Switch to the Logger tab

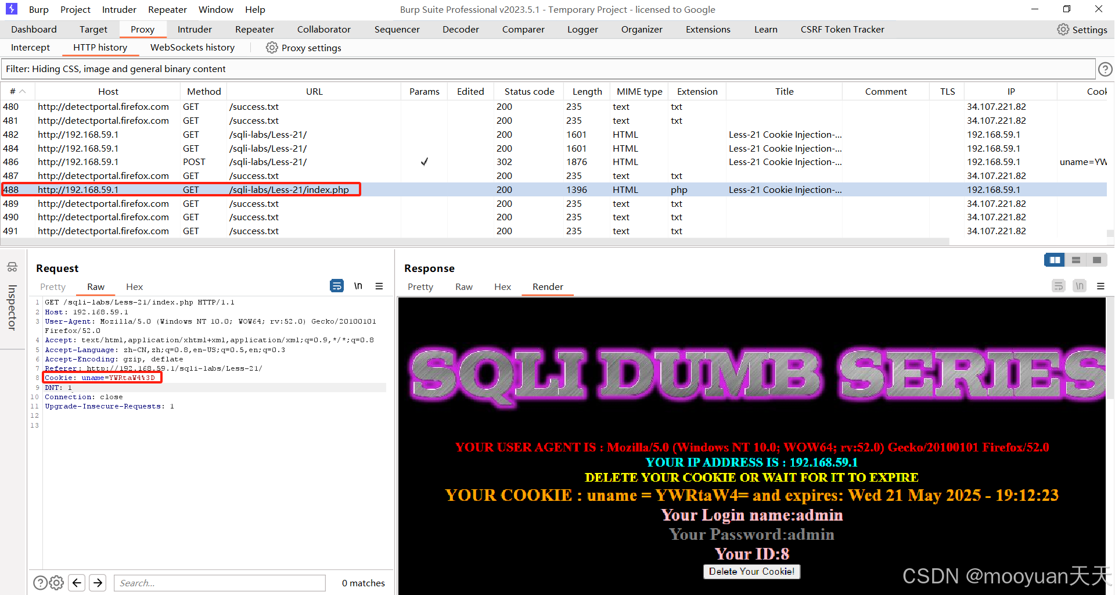pos(582,29)
